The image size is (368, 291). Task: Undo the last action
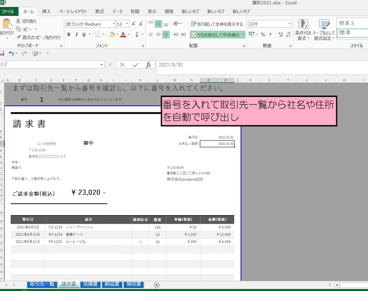click(11, 53)
